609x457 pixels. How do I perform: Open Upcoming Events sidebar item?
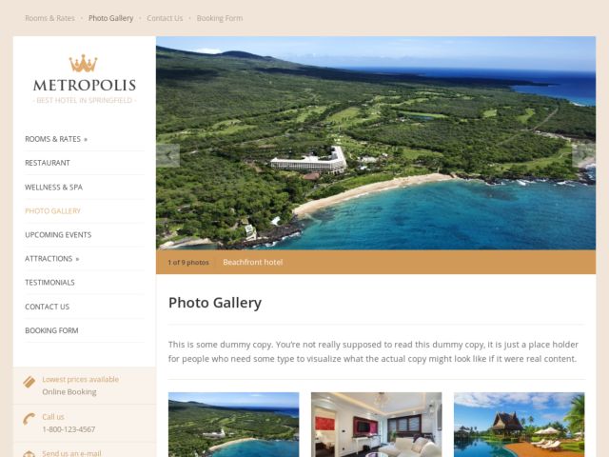pos(58,235)
